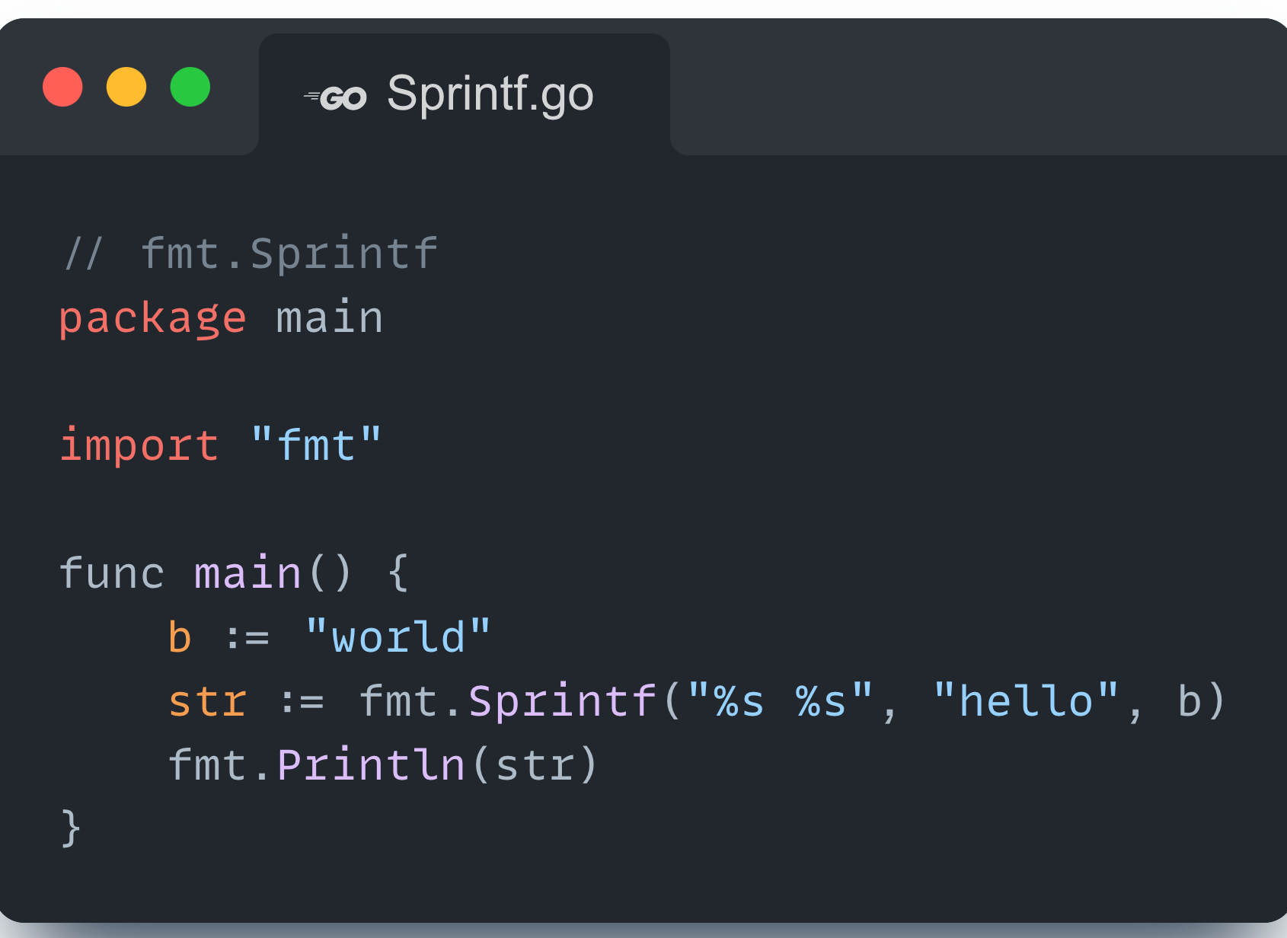The height and width of the screenshot is (938, 1287).
Task: Click the opening curly brace after main()
Action: tap(398, 573)
